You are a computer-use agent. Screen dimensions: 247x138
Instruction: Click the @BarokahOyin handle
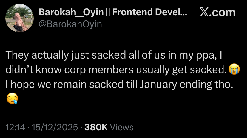point(70,24)
